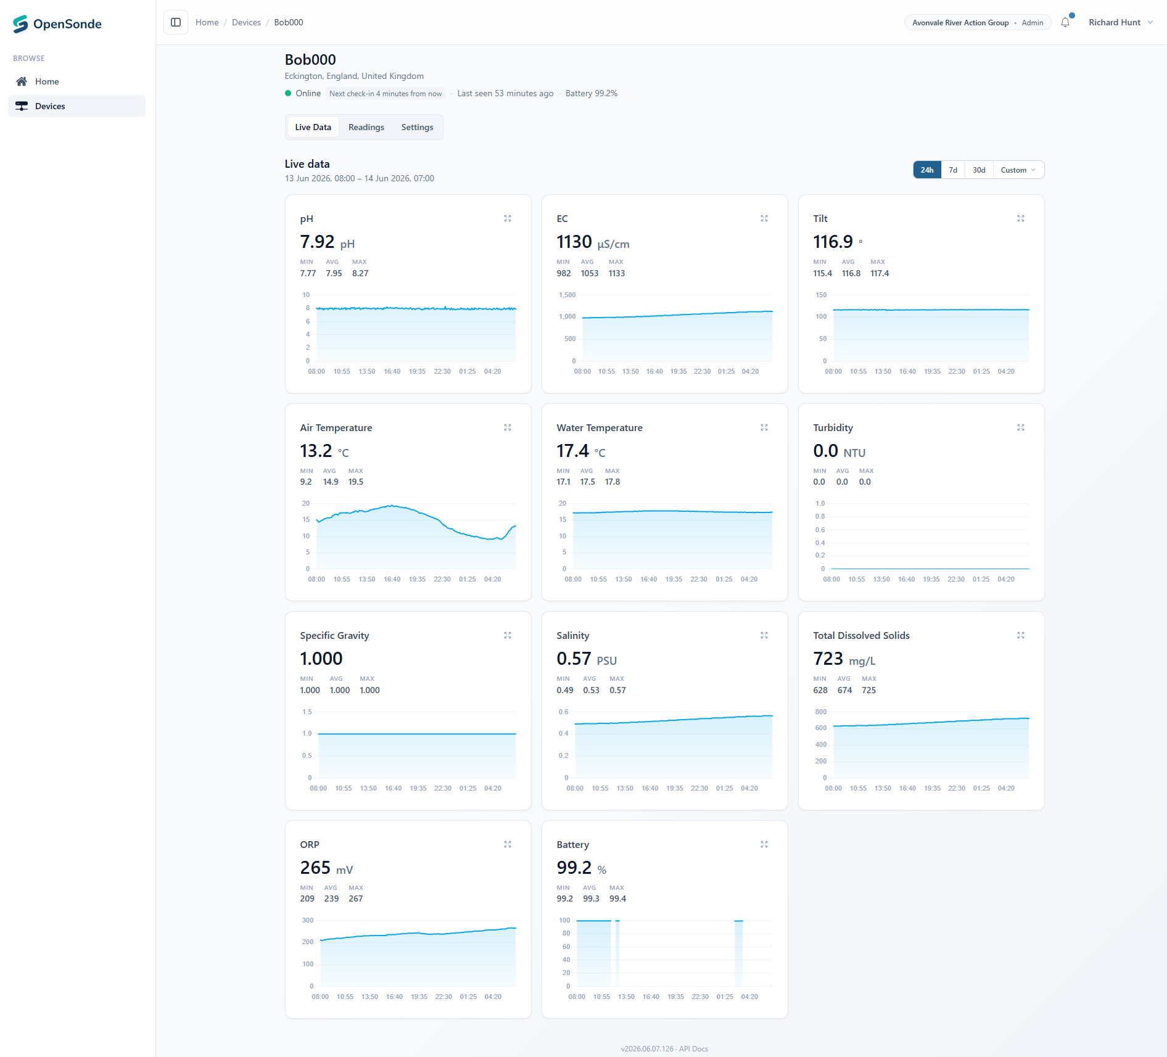Screen dimensions: 1167x1057
Task: Switch to the Live Data tab
Action: [x=313, y=127]
